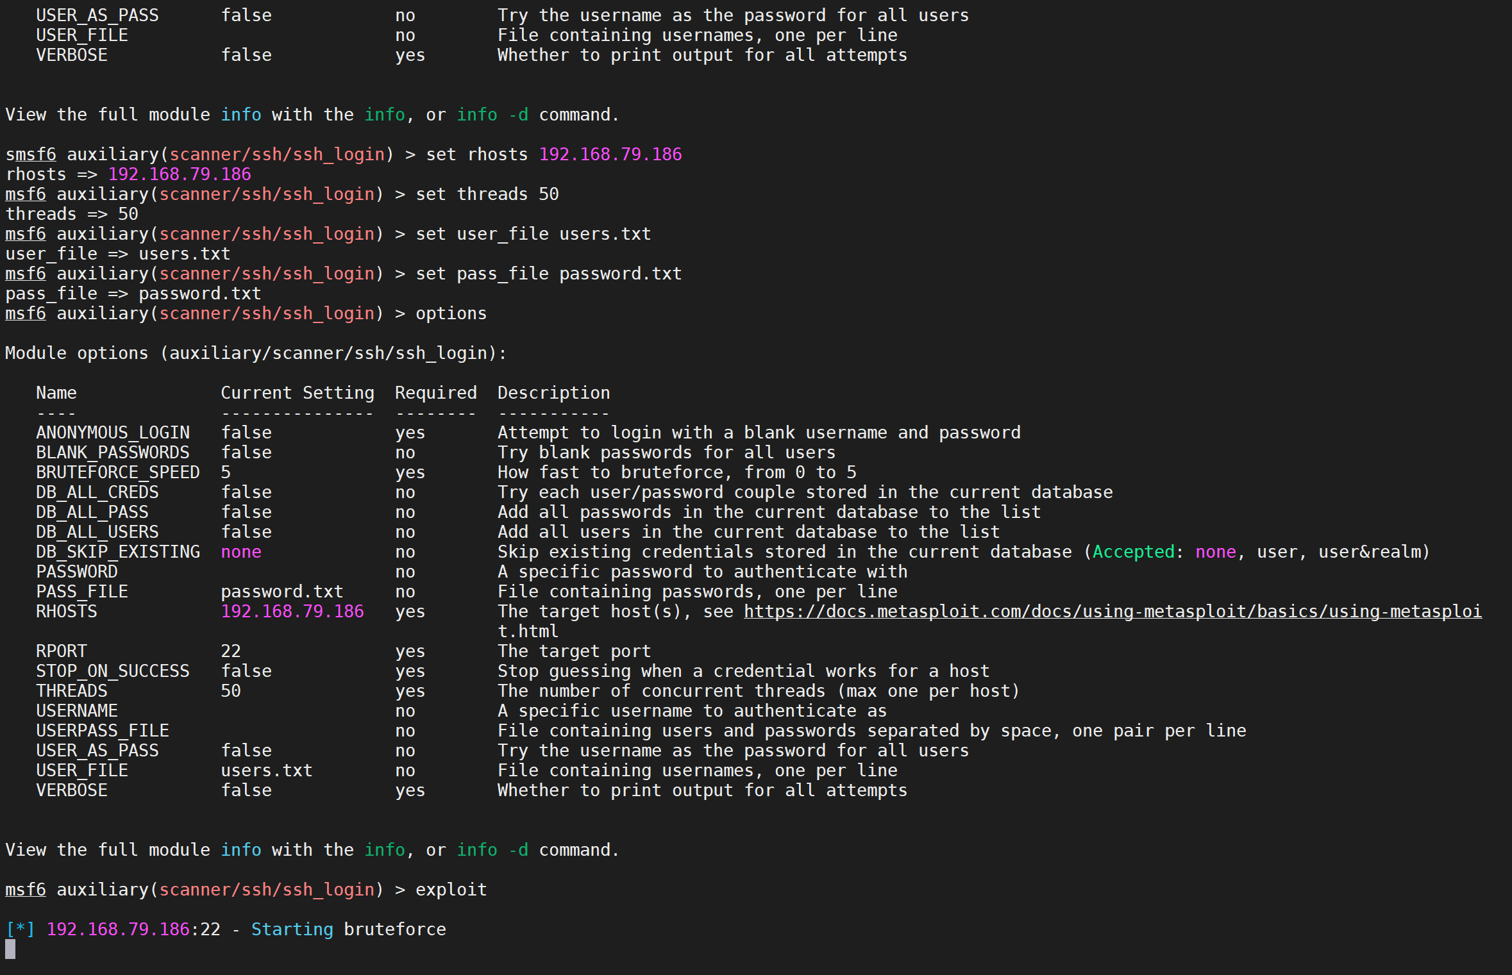Click the 'Starting' word in bruteforce line
1512x975 pixels.
click(x=292, y=929)
